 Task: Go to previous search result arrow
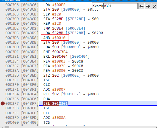click(141, 6)
